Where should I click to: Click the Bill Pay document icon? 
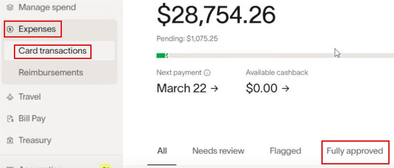[10, 118]
